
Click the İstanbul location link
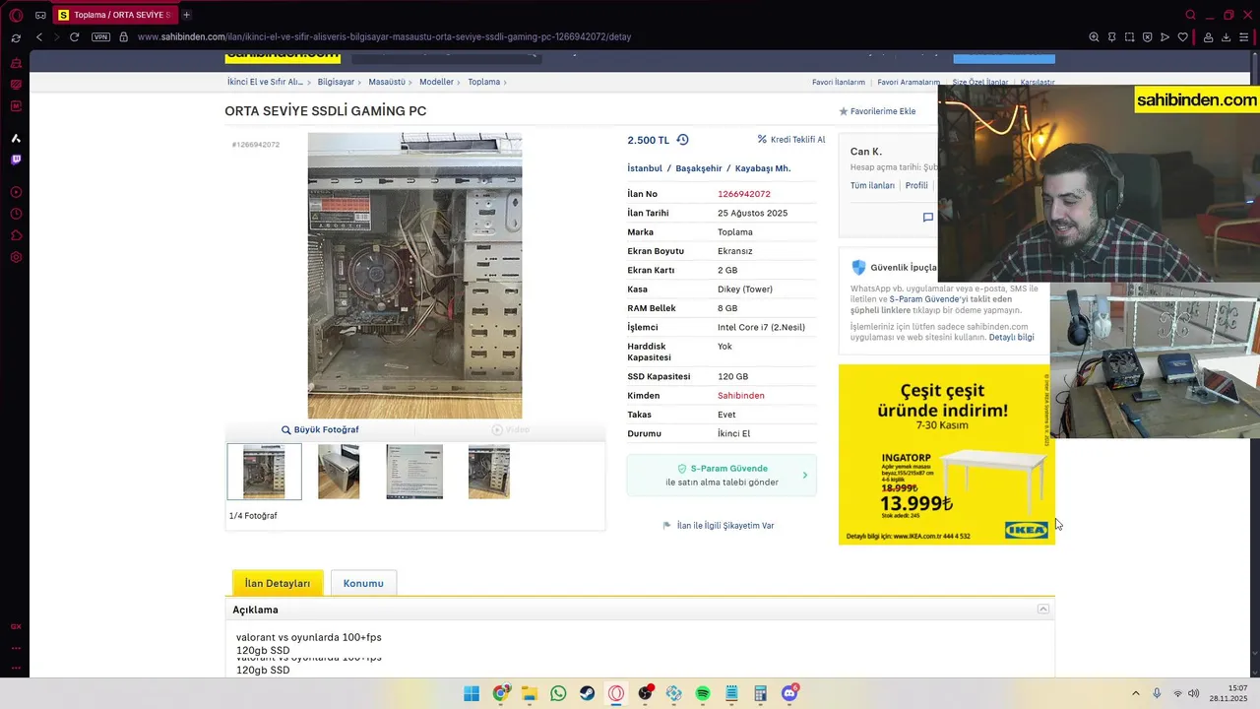pos(645,168)
